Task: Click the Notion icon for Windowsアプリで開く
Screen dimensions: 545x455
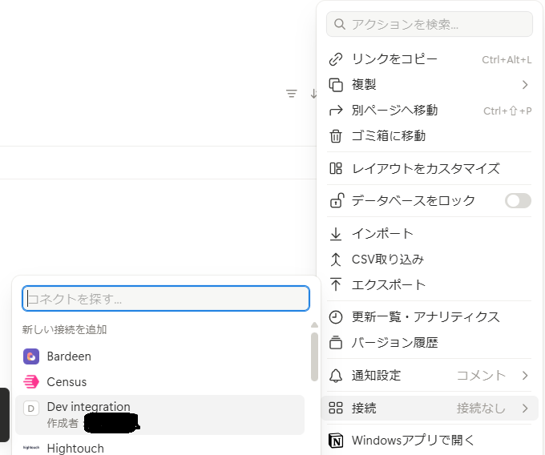Action: (x=337, y=440)
